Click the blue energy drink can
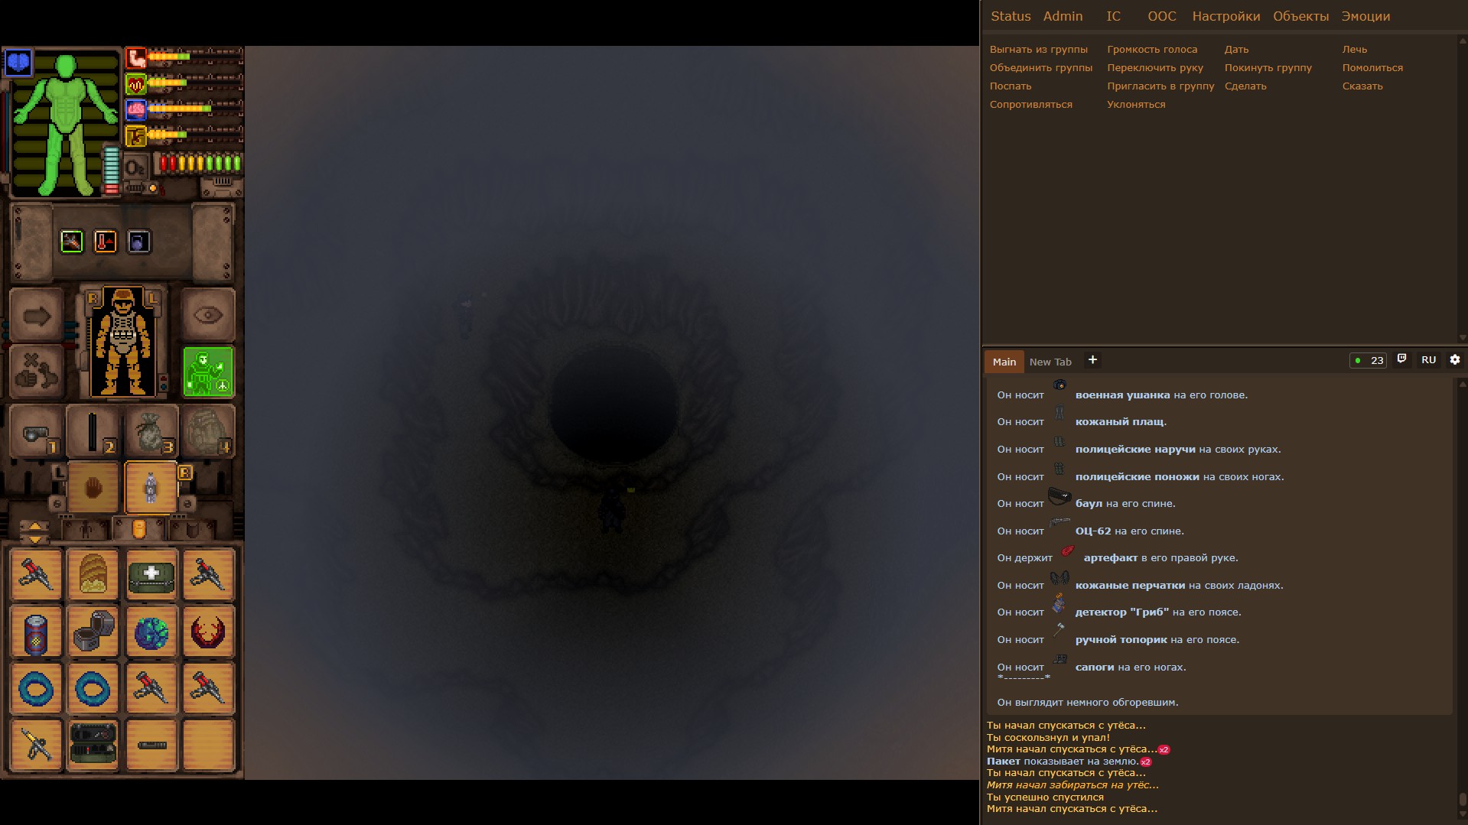This screenshot has width=1468, height=825. pyautogui.click(x=36, y=632)
